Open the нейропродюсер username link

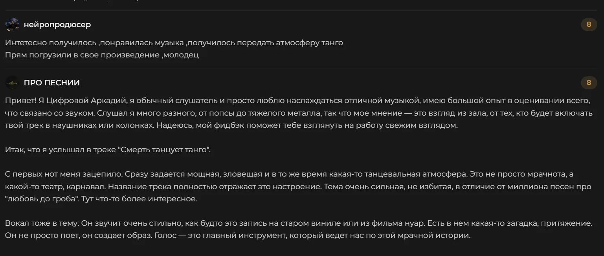click(57, 24)
